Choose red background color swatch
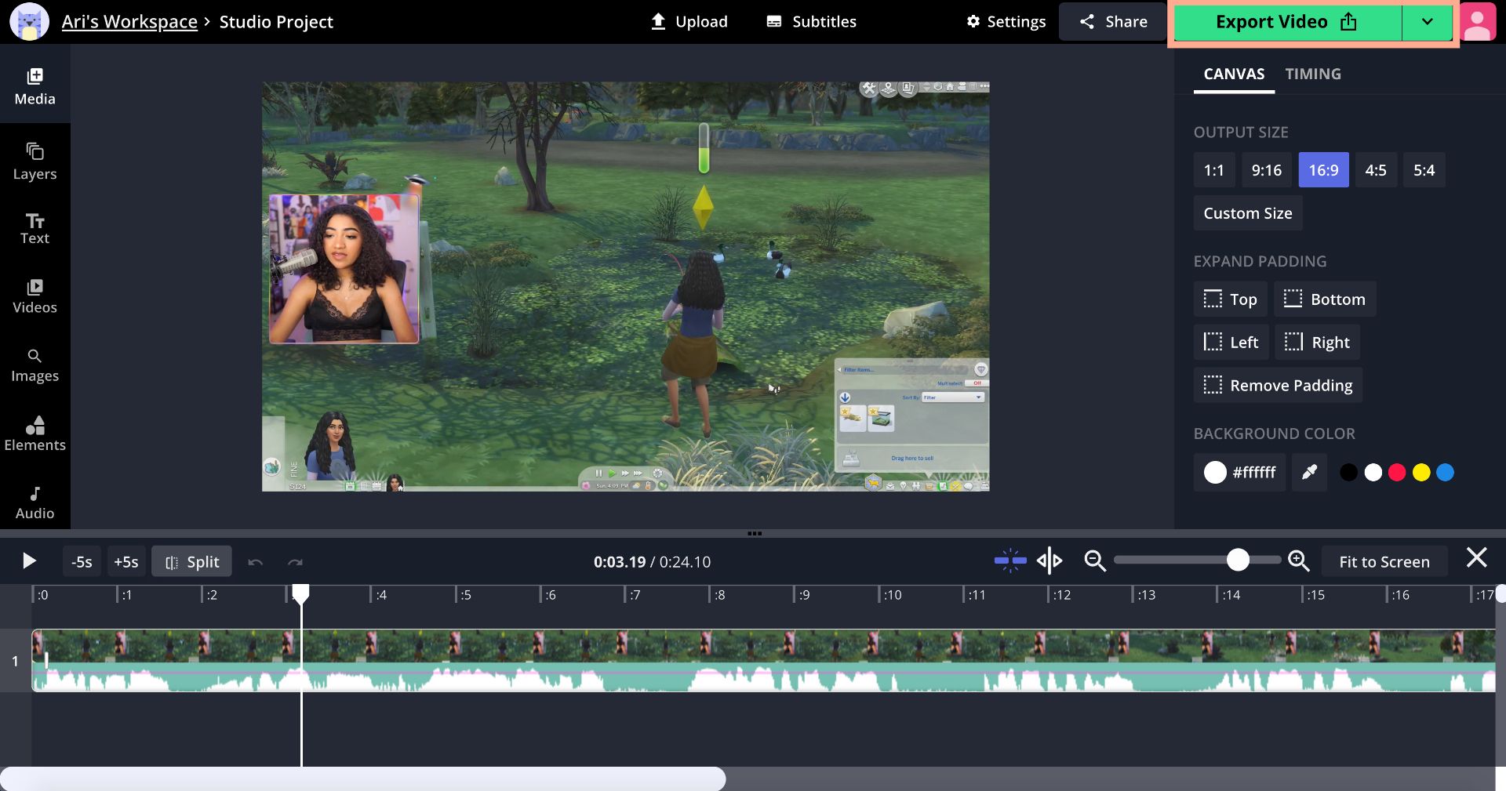Screen dimensions: 1506x791 1397,472
